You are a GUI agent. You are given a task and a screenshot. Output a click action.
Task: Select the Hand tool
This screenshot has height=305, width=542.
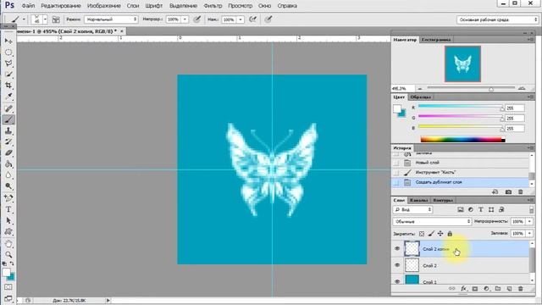[8, 244]
